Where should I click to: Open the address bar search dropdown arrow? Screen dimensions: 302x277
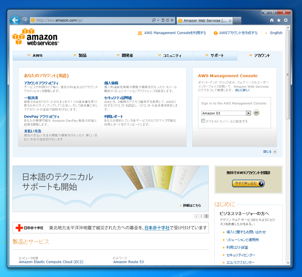(158, 20)
